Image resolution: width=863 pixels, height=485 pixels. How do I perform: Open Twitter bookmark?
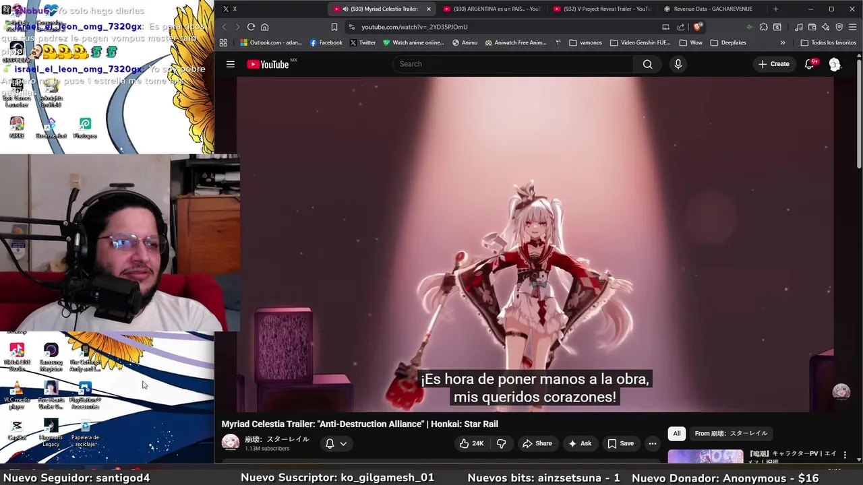[362, 42]
